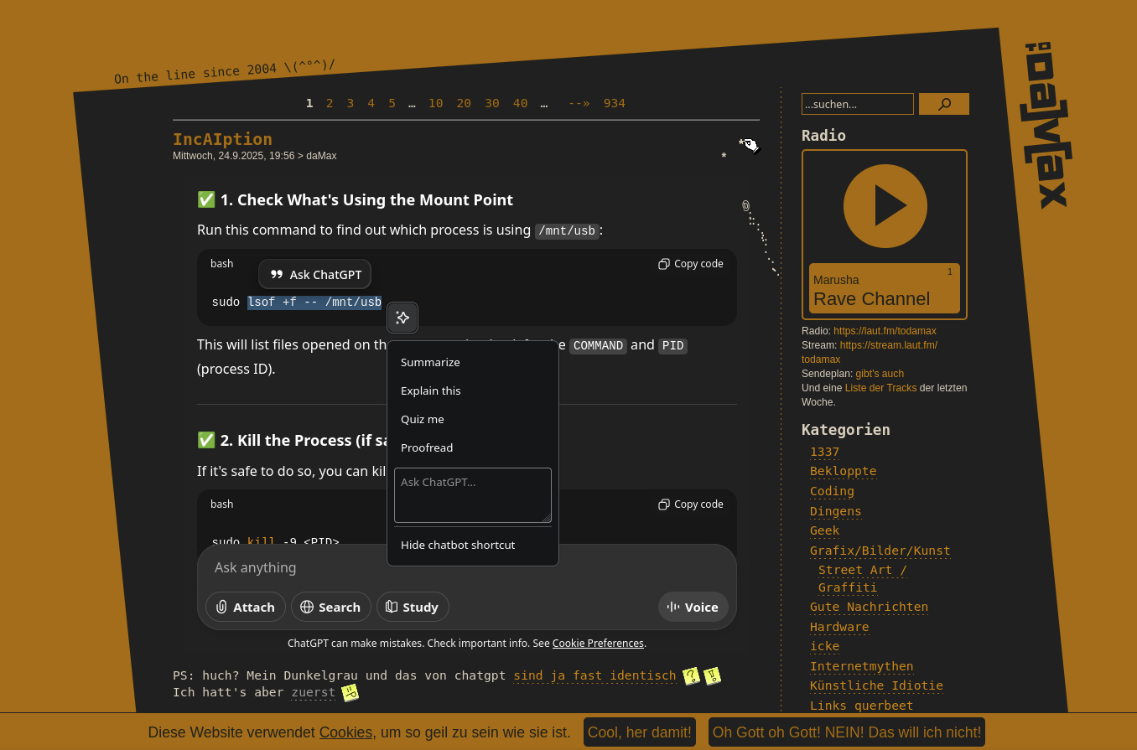Screen dimensions: 1137x750
Task: Accept cookies with Cool, her damit!
Action: [639, 732]
